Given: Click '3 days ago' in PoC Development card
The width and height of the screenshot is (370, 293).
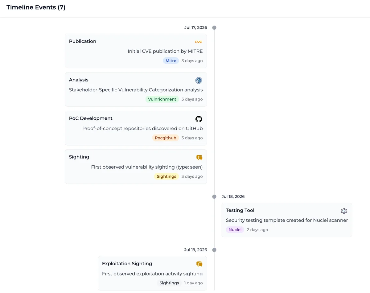Looking at the screenshot, I should pos(192,138).
